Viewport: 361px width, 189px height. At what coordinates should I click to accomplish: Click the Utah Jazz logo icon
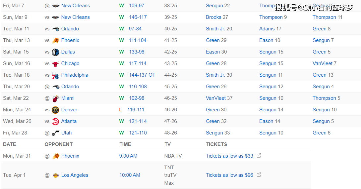pyautogui.click(x=55, y=133)
